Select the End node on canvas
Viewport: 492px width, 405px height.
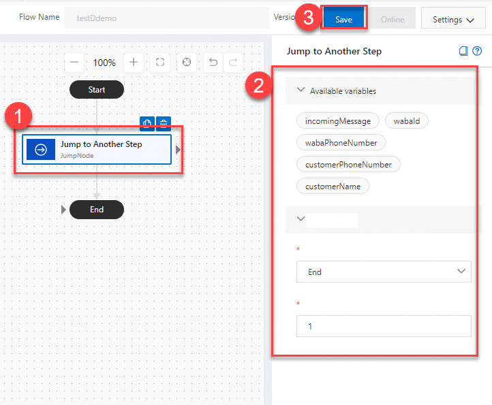97,210
